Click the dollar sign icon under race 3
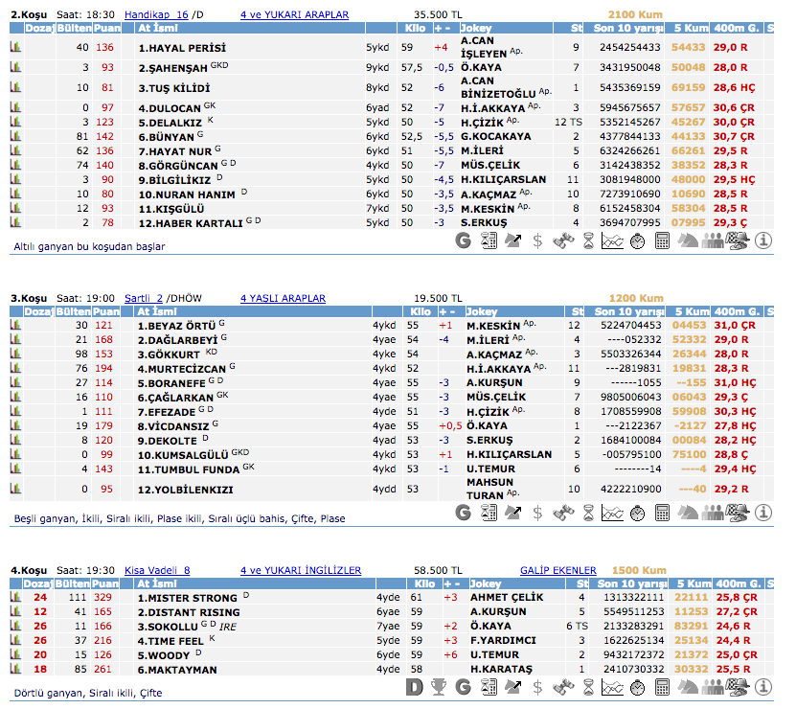The height and width of the screenshot is (709, 796). click(x=537, y=513)
